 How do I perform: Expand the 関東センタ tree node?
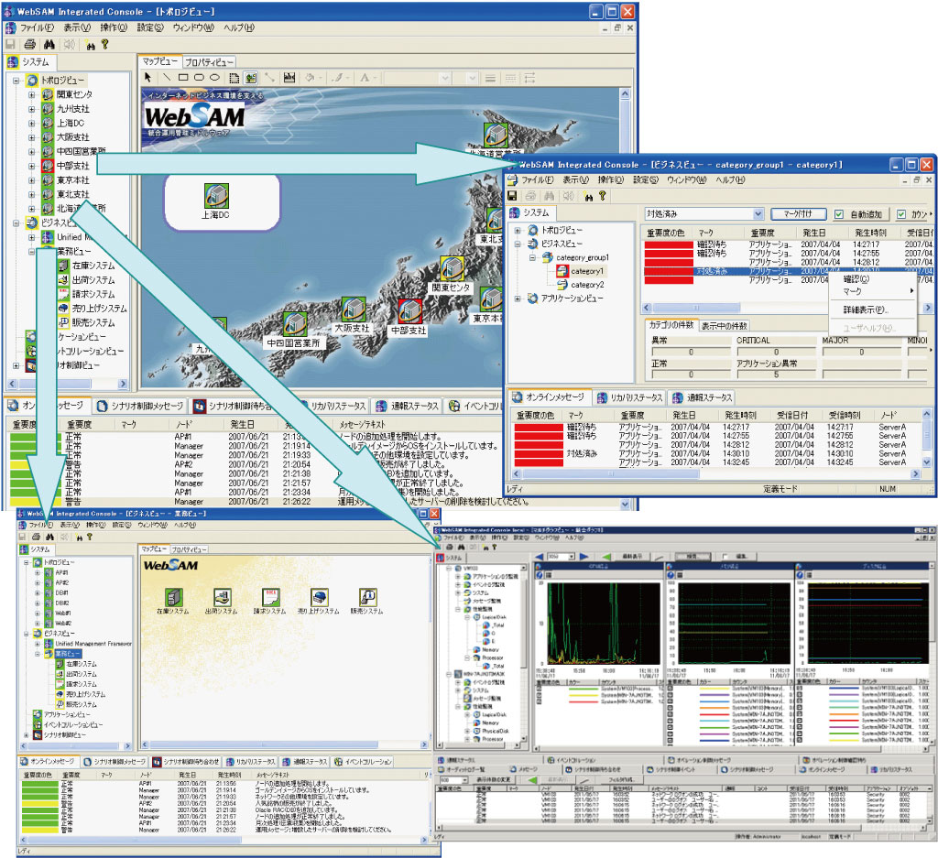(31, 94)
